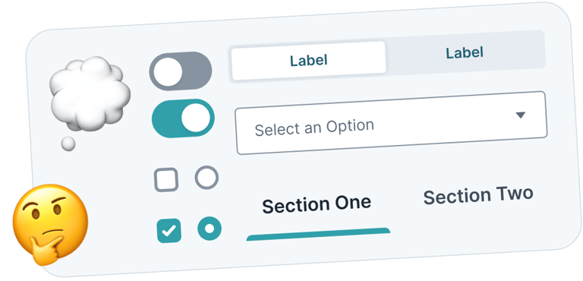Switch to the Section Two tab
Image resolution: width=583 pixels, height=281 pixels.
point(478,196)
